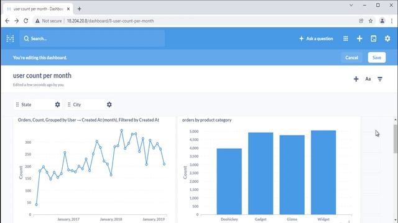Open the activity icon in navigation bar
Viewport: 398px width, 223px height.
[373, 38]
